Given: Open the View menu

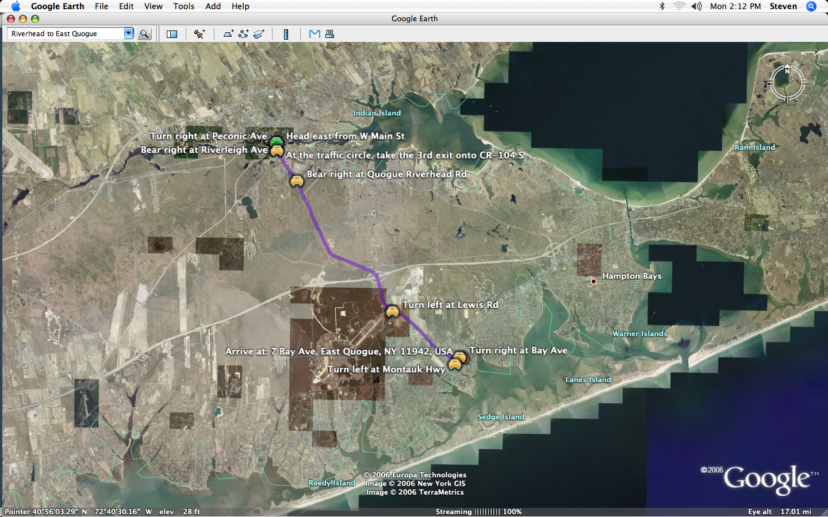Looking at the screenshot, I should (153, 6).
